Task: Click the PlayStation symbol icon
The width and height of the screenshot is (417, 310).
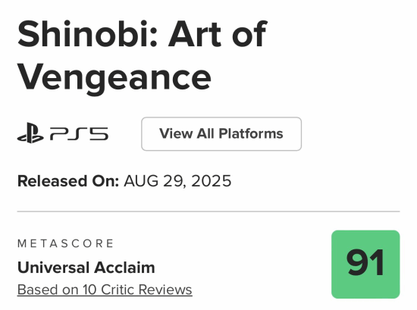Action: [30, 133]
